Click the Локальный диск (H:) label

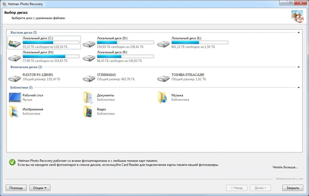click(x=38, y=52)
